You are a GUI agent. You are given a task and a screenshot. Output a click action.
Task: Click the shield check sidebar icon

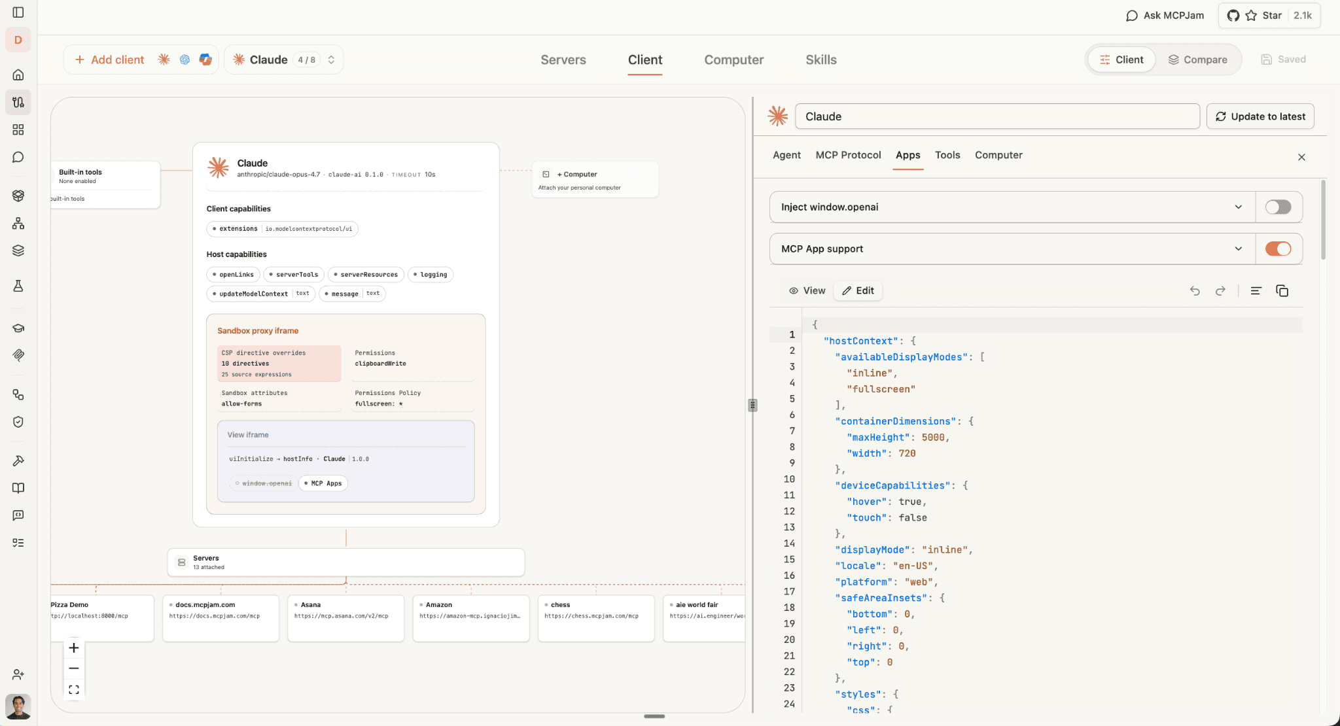(18, 422)
